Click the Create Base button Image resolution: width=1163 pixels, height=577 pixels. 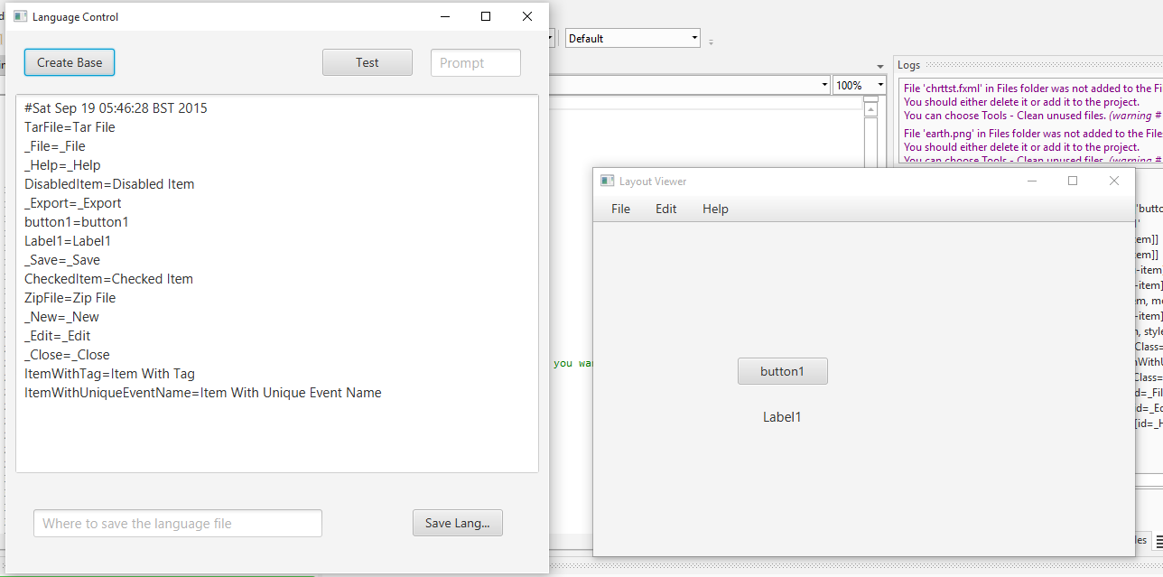click(x=70, y=62)
